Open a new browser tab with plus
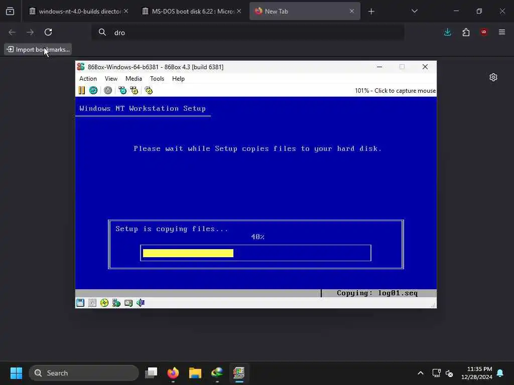Screen dimensions: 514x385 point(371,12)
